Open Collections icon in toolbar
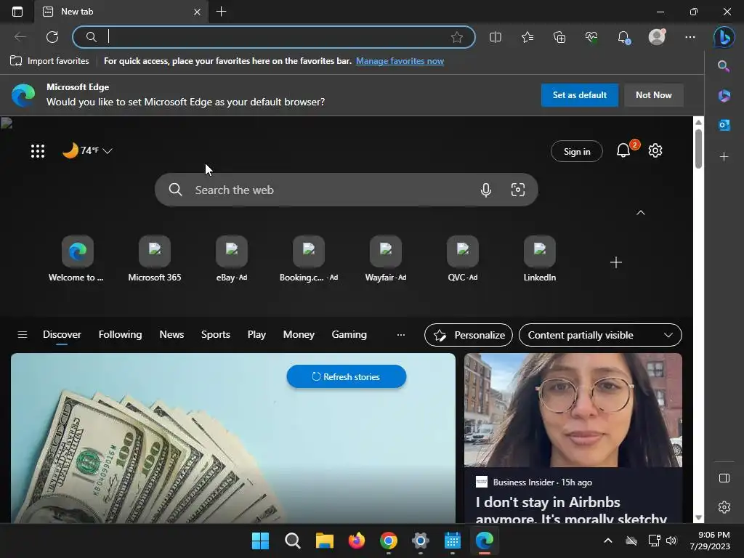Image resolution: width=744 pixels, height=558 pixels. [x=559, y=37]
